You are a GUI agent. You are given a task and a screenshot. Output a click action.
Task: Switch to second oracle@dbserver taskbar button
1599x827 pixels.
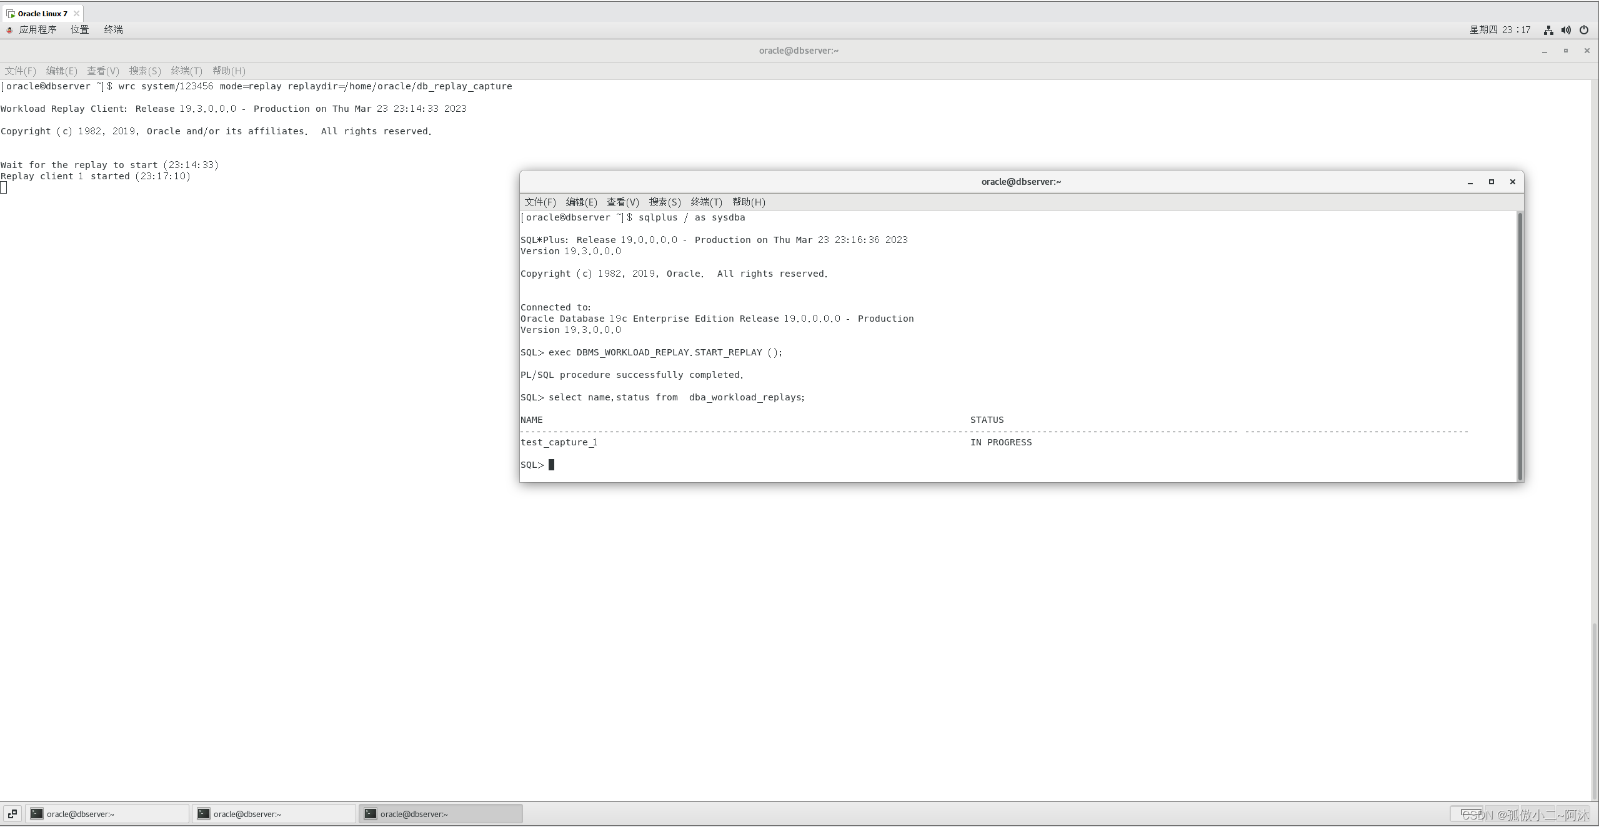click(x=274, y=813)
